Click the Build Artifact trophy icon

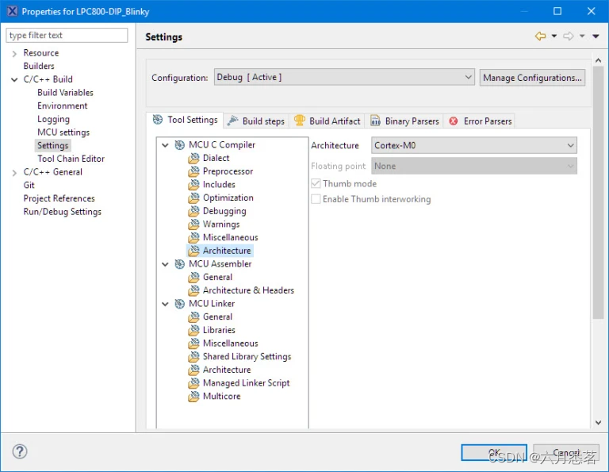[300, 121]
